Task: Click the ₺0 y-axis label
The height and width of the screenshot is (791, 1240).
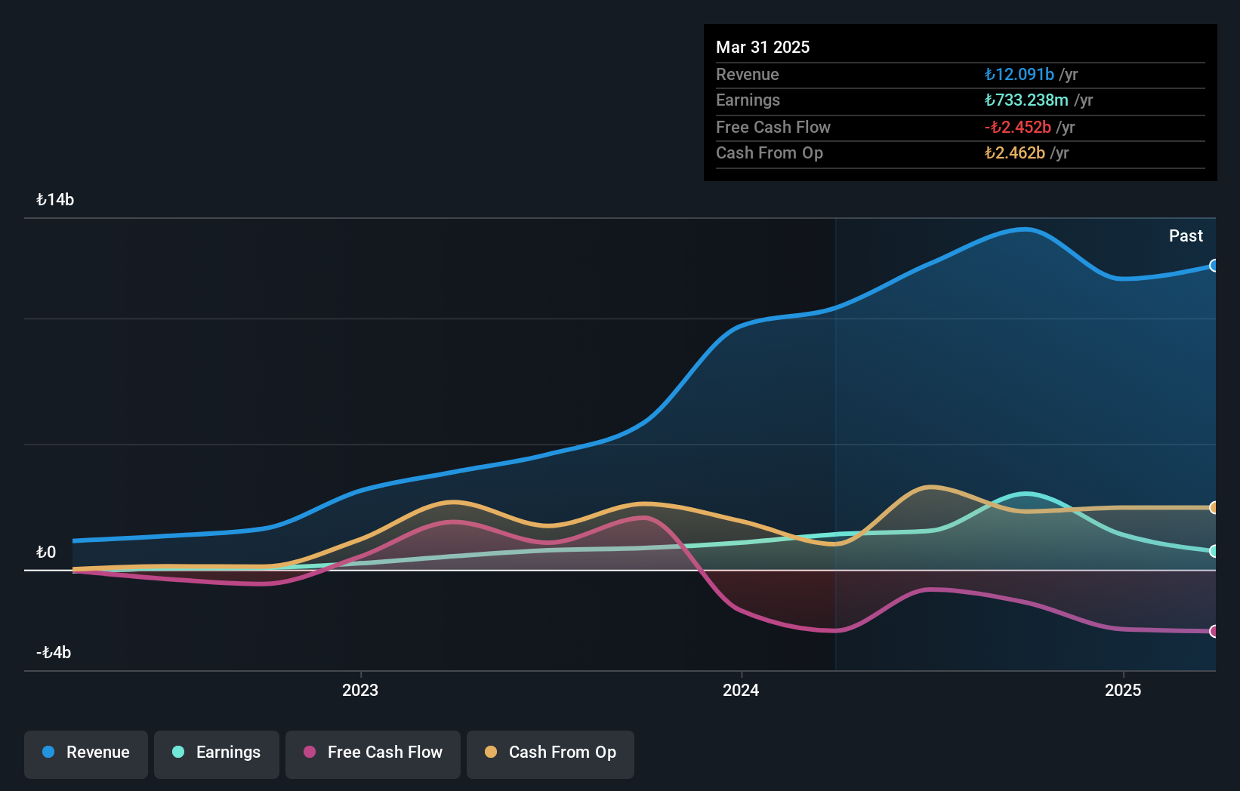Action: [46, 552]
